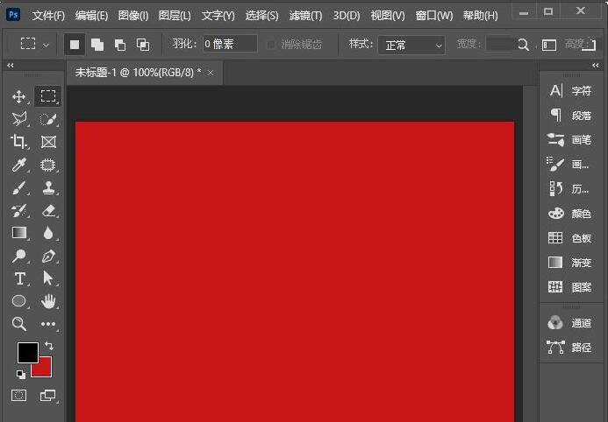Pick the Eyedropper tool
The image size is (608, 422).
tap(19, 165)
